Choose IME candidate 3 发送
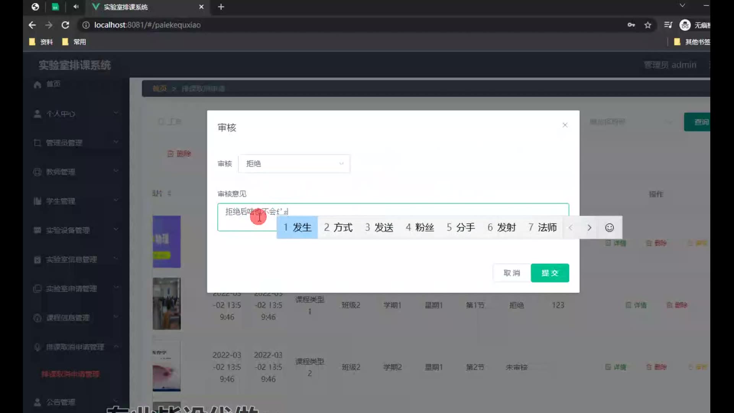 pos(379,228)
